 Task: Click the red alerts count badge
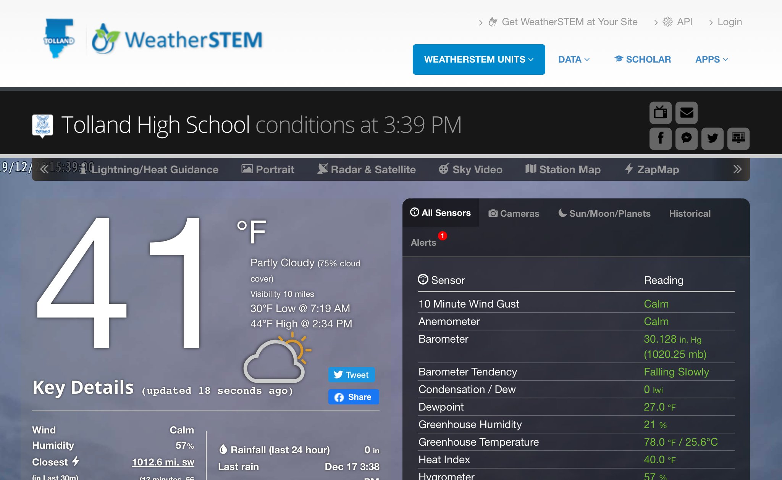pyautogui.click(x=443, y=236)
